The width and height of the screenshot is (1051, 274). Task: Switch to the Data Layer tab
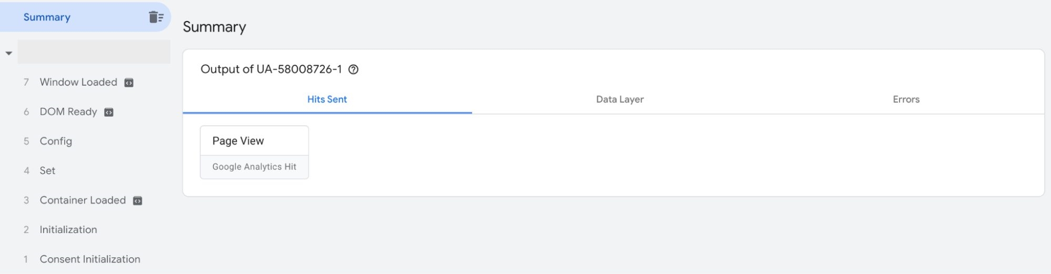620,99
